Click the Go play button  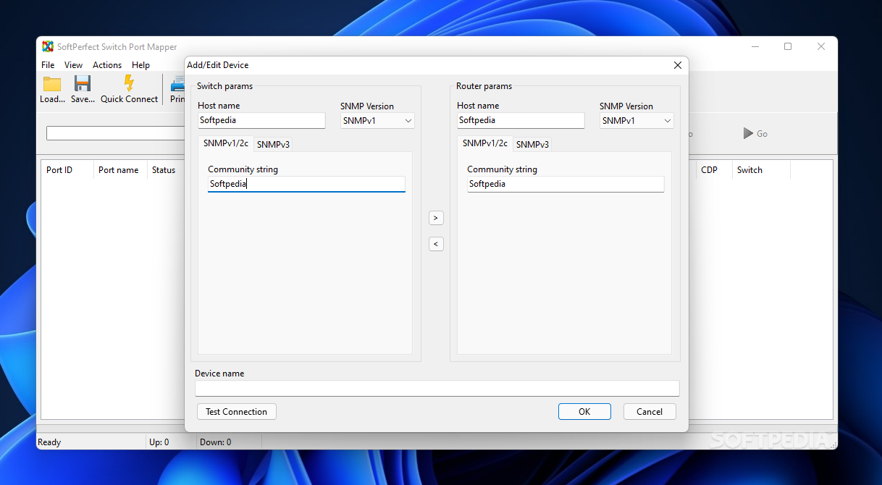point(756,134)
